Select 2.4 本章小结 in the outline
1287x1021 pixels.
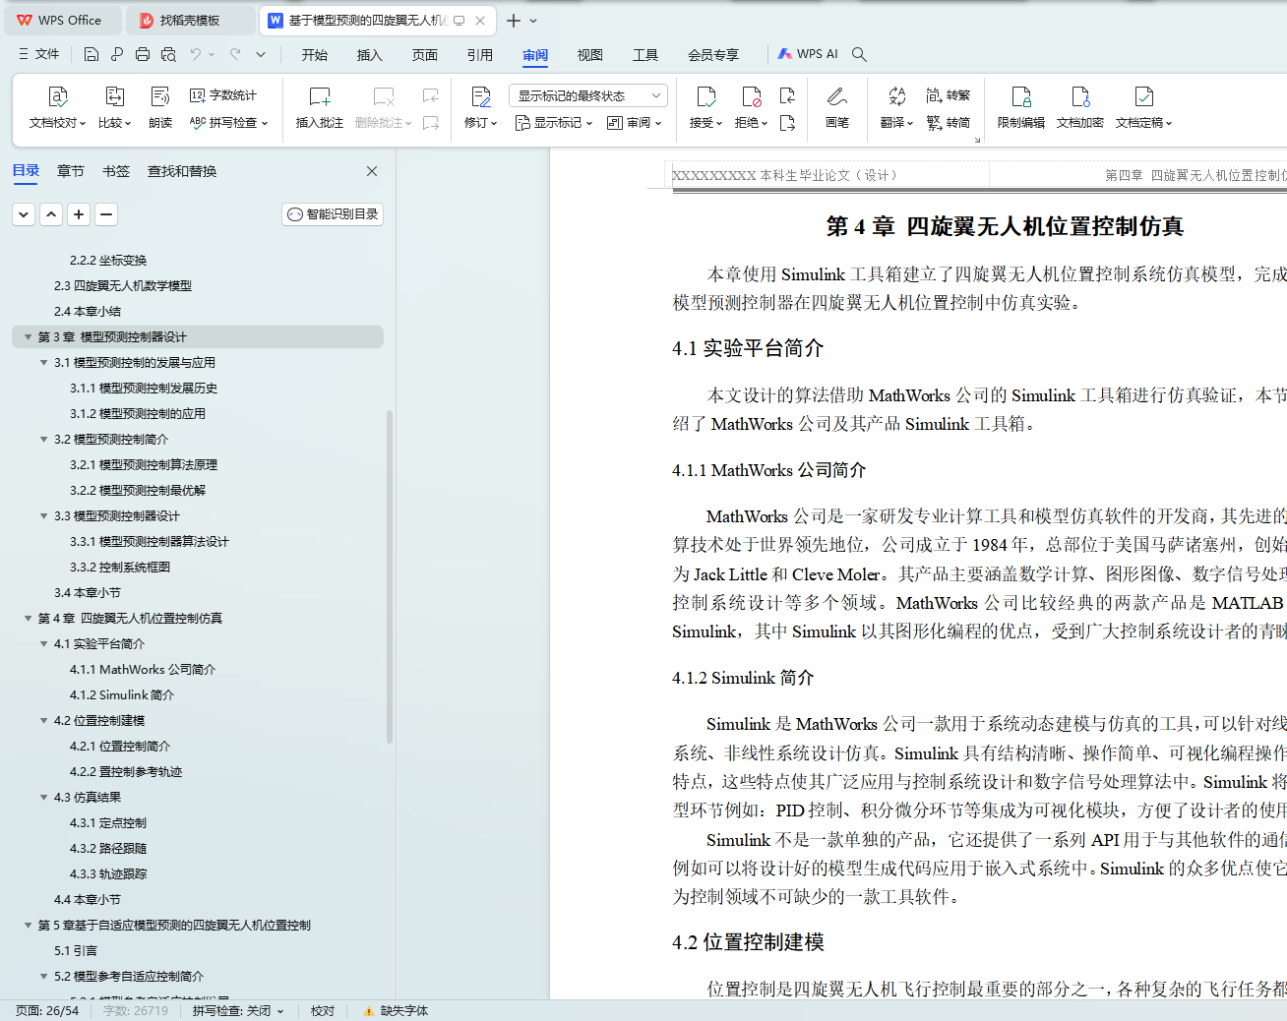tap(88, 312)
